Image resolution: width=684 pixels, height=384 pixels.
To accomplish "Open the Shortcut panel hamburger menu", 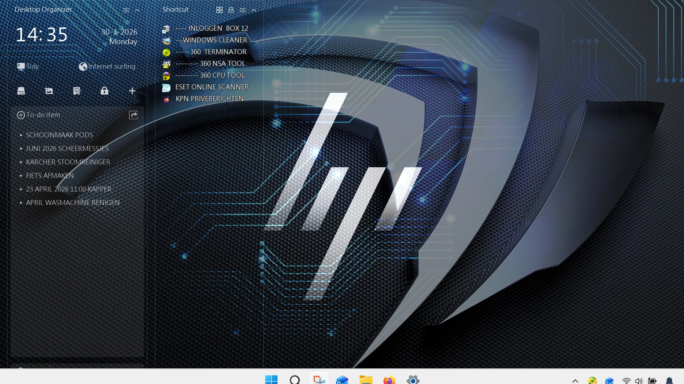I will pos(242,10).
